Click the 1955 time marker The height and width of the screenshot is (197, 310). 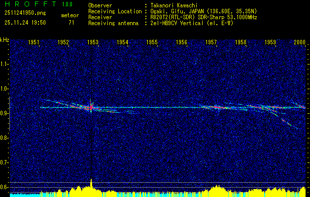pyautogui.click(x=152, y=42)
